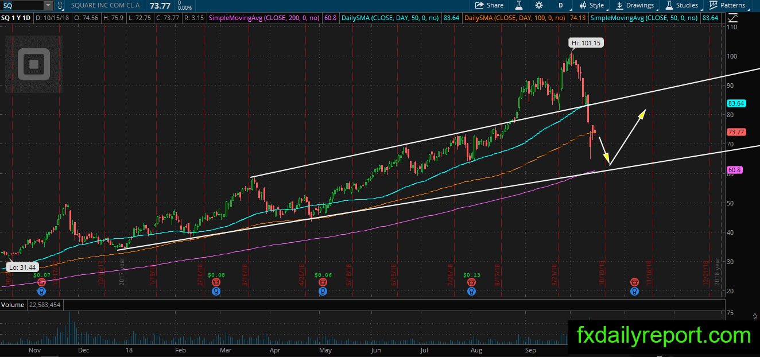Open the Drawings menu
This screenshot has height=357, width=760.
click(635, 5)
